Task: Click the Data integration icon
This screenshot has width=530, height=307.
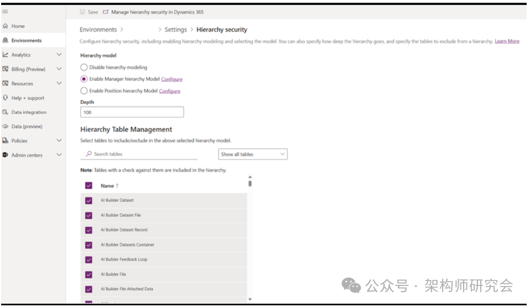Action: click(5, 112)
